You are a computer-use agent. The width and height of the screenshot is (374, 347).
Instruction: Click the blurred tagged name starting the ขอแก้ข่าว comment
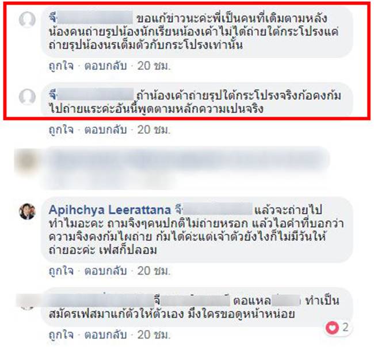(91, 17)
